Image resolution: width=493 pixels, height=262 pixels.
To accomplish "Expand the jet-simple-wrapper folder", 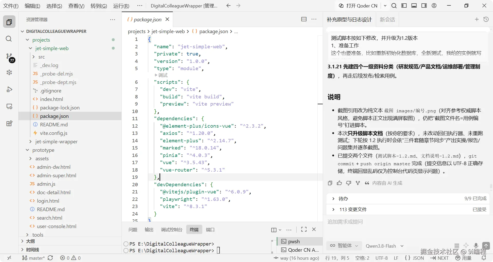I will click(x=31, y=142).
